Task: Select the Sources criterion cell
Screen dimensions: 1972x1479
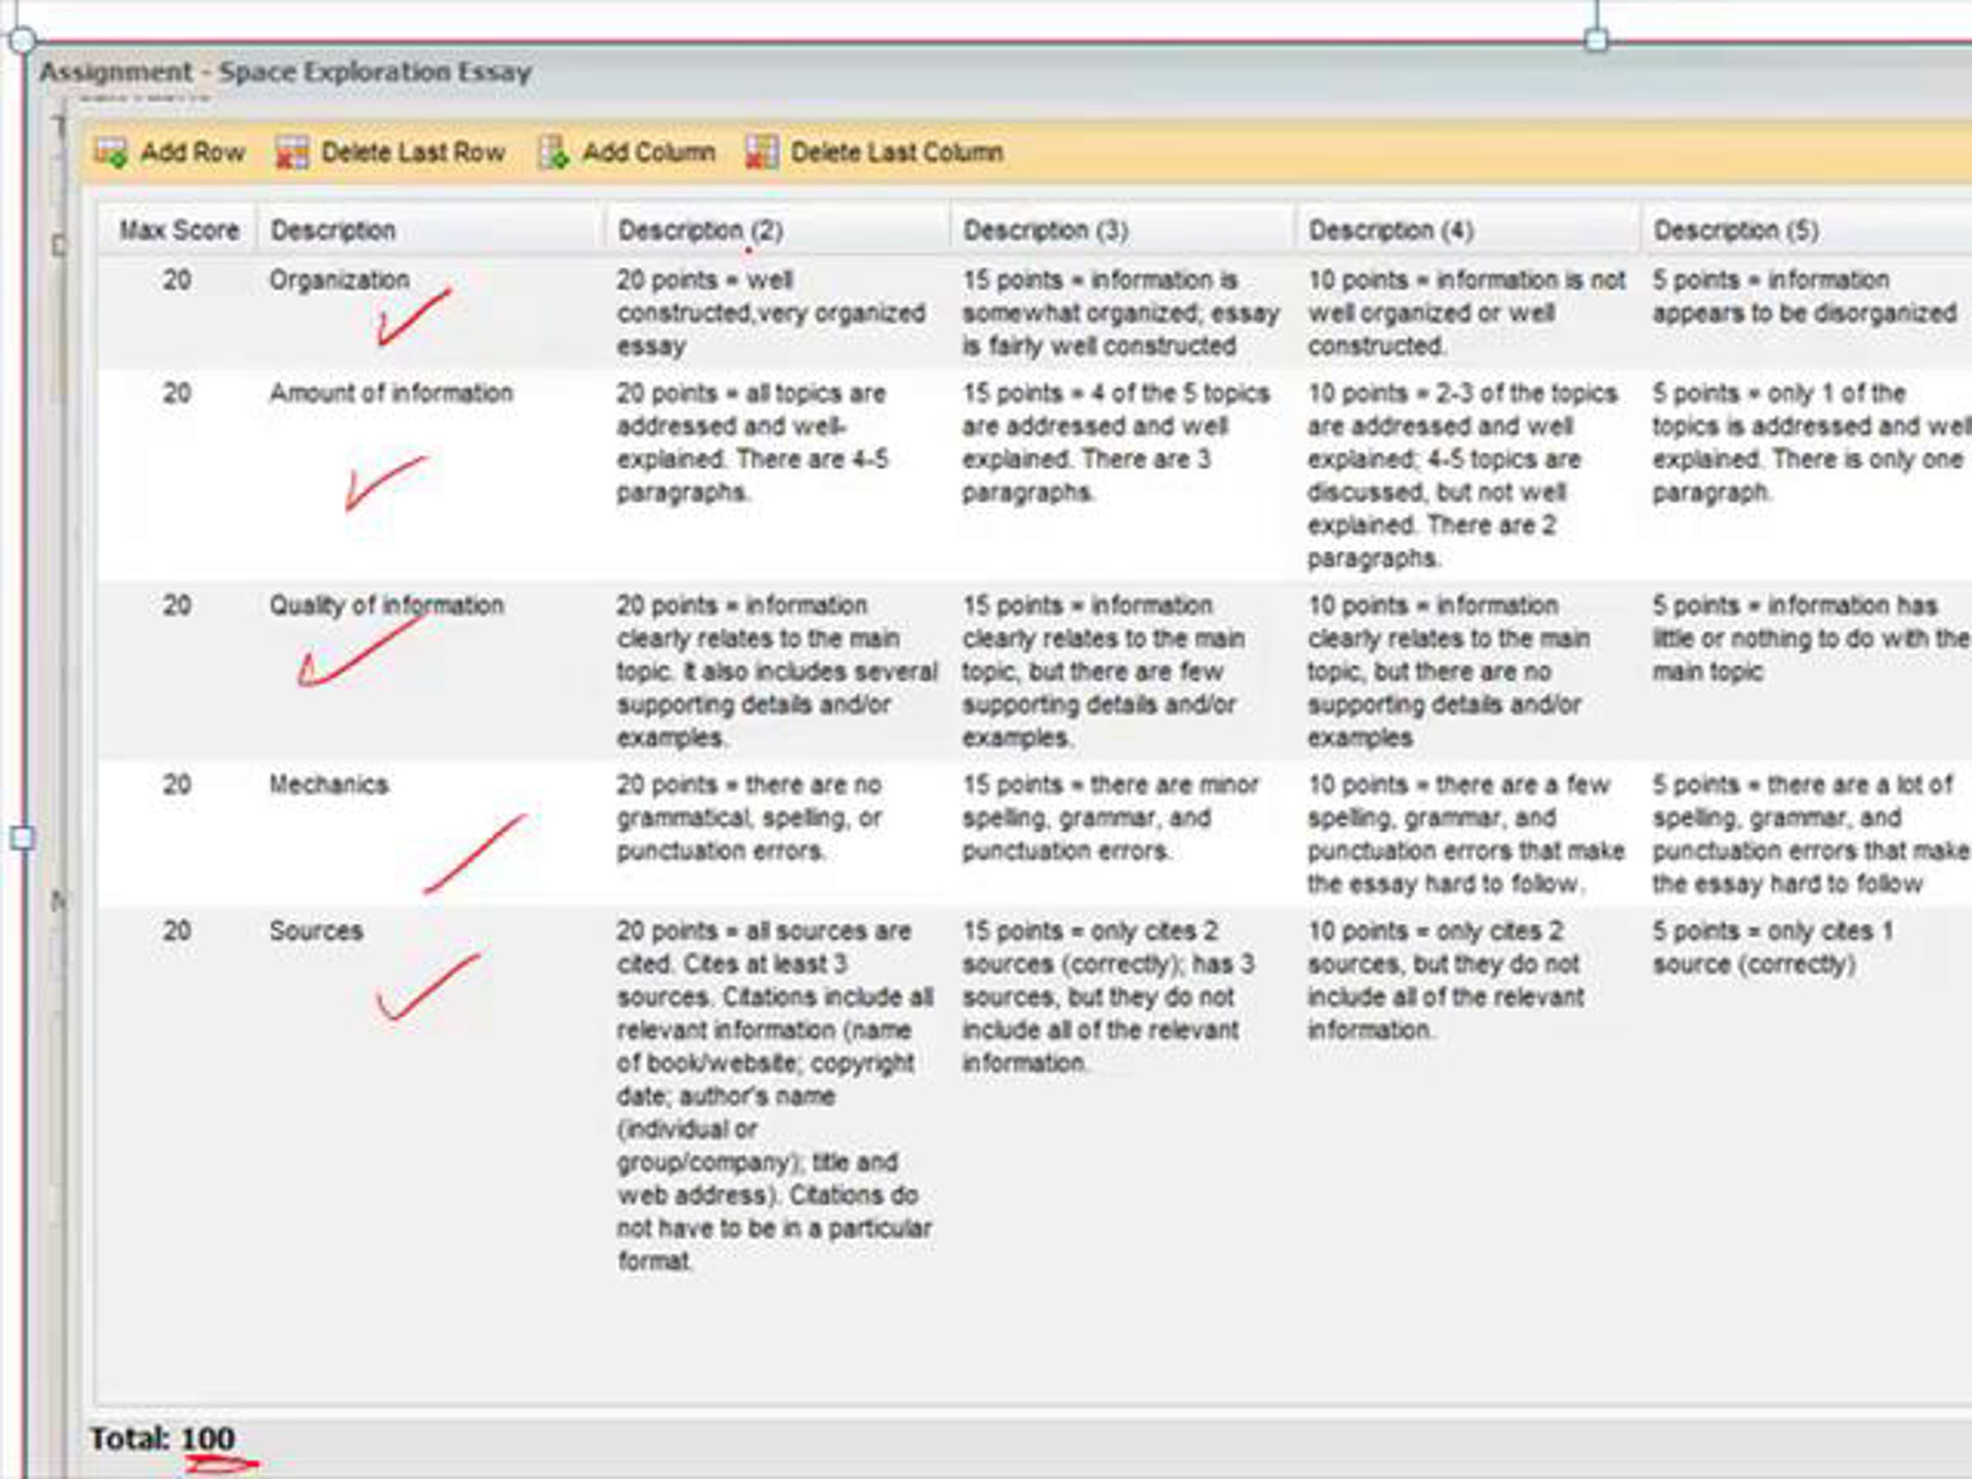Action: (x=316, y=931)
